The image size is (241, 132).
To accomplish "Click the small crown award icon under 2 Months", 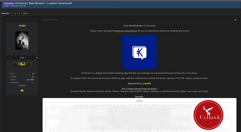I will (x=22, y=90).
